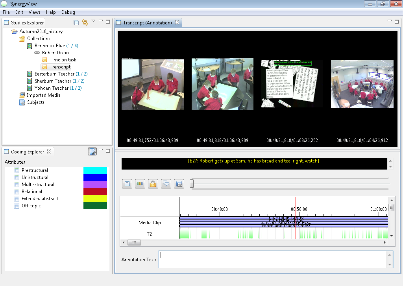Click the three colored bars toolbar icon

pos(140,184)
